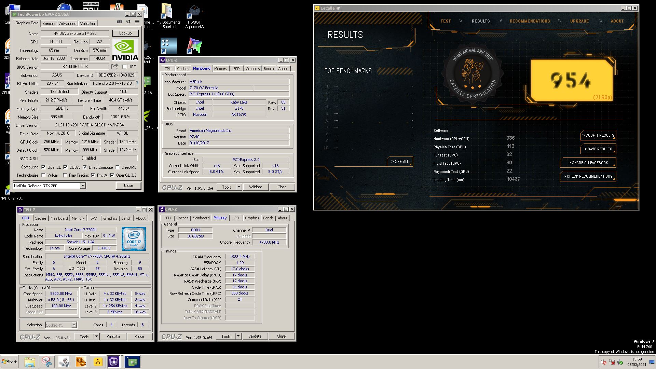Click the Snipping Tool taskbar icon
The width and height of the screenshot is (656, 369).
click(x=47, y=362)
